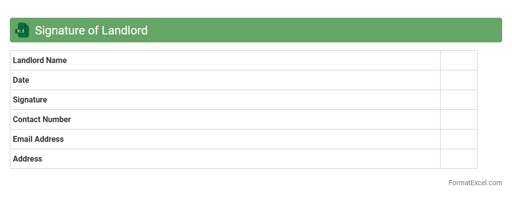Click the empty cell beside Email Address
This screenshot has height=197, width=512.
(458, 139)
